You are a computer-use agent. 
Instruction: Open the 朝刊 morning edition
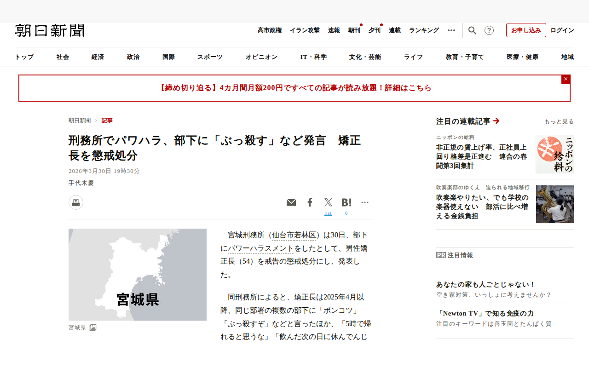(x=354, y=30)
